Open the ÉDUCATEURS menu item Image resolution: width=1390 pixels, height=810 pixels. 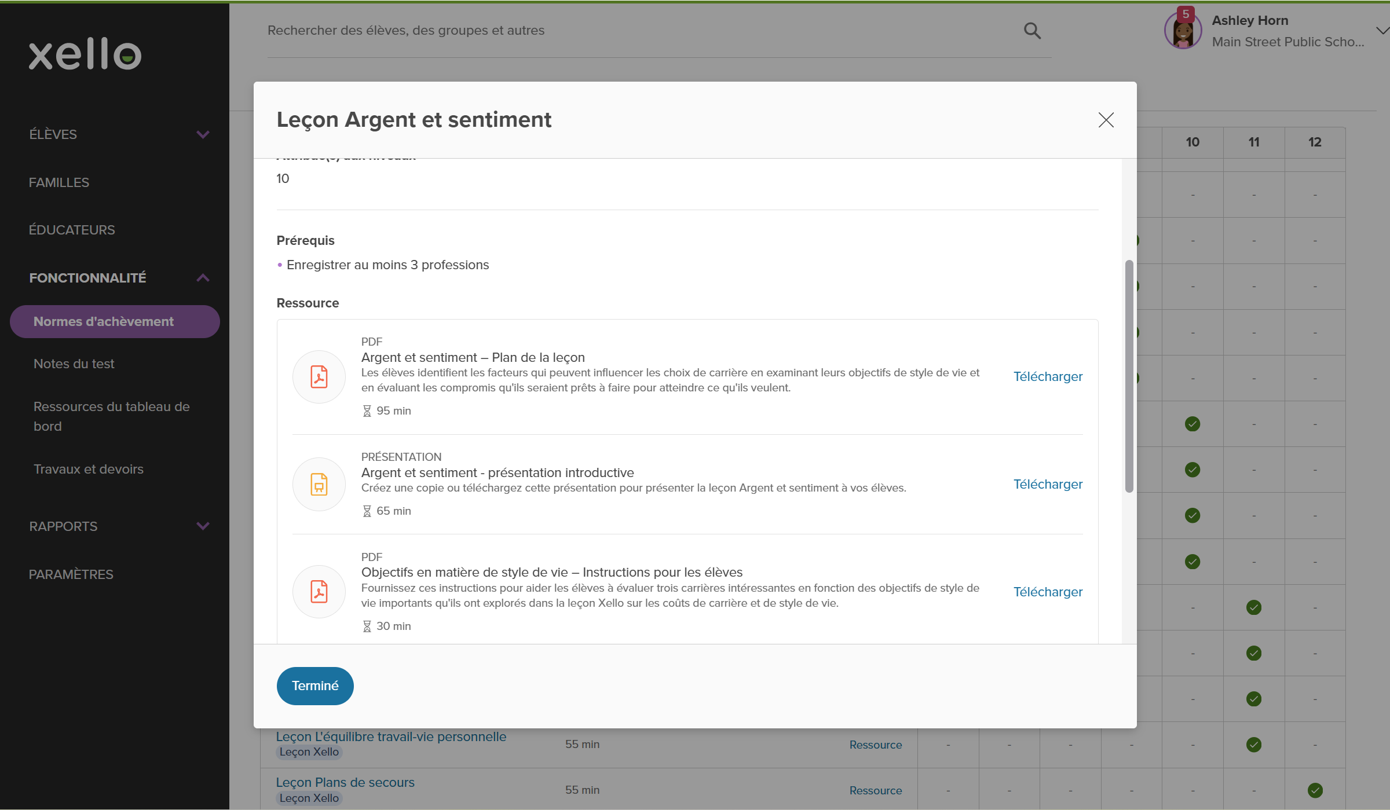(x=72, y=230)
